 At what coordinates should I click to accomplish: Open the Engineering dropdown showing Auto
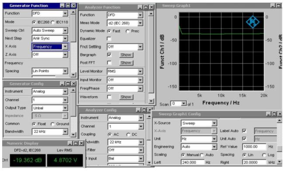click(x=199, y=147)
